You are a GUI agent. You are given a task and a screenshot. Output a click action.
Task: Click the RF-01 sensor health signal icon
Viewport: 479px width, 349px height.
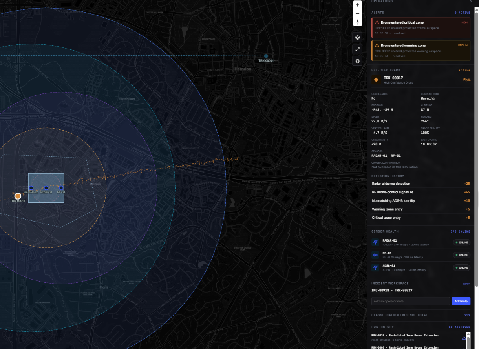tap(375, 255)
